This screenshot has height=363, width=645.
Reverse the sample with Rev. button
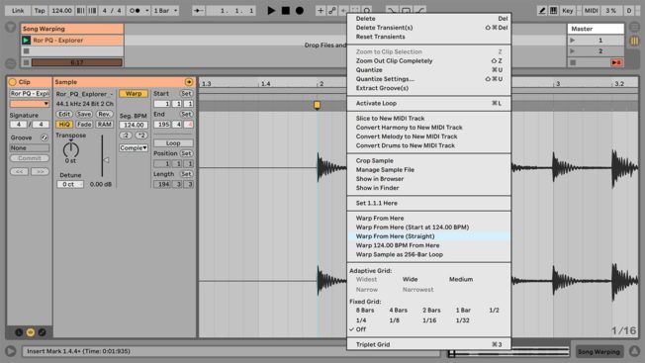pyautogui.click(x=105, y=114)
